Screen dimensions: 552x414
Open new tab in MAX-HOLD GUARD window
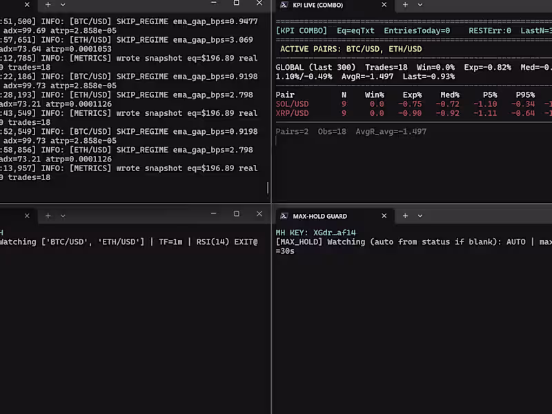click(x=405, y=216)
